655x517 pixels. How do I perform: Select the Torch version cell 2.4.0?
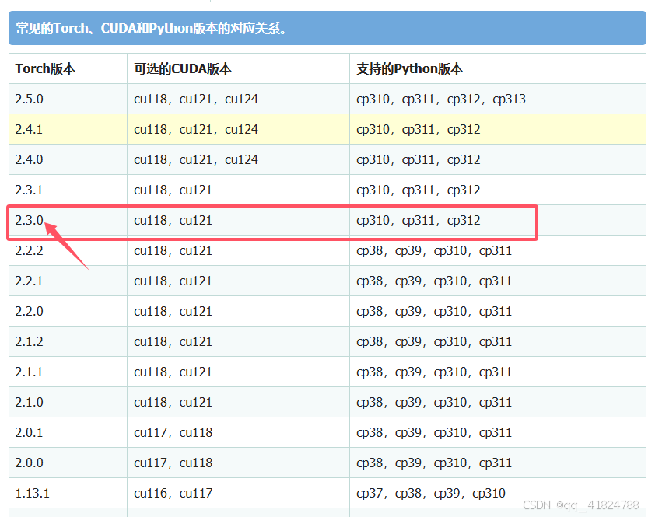pyautogui.click(x=68, y=159)
